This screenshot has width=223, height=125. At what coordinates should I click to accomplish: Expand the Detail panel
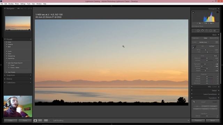pos(218,91)
